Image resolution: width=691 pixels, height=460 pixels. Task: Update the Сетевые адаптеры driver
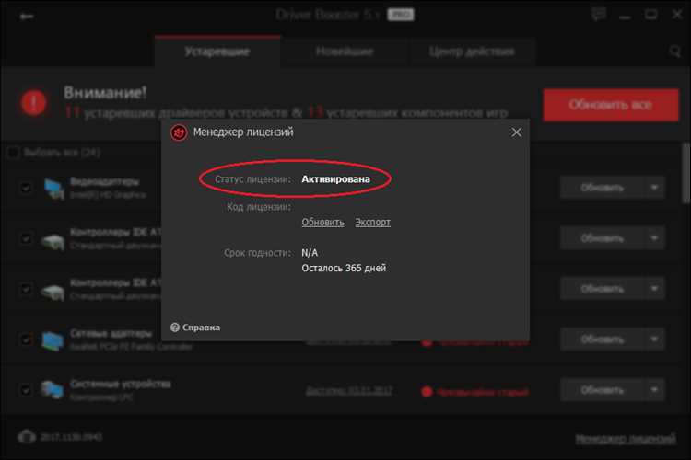coord(602,339)
